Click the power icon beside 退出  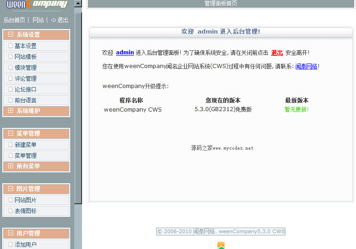(53, 20)
